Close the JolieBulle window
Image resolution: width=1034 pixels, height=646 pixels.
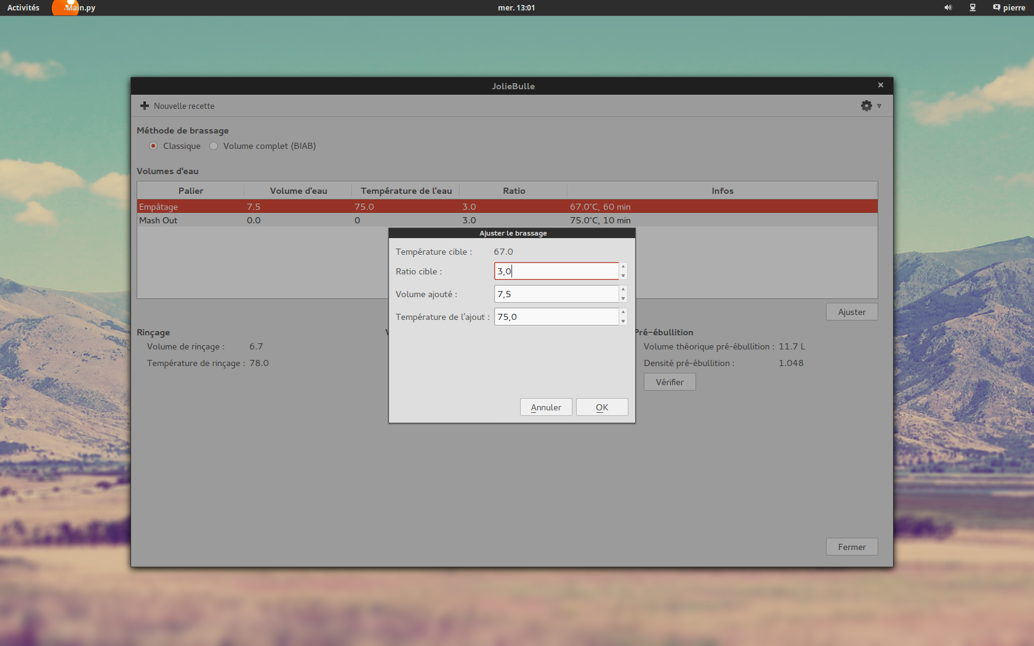pos(880,85)
